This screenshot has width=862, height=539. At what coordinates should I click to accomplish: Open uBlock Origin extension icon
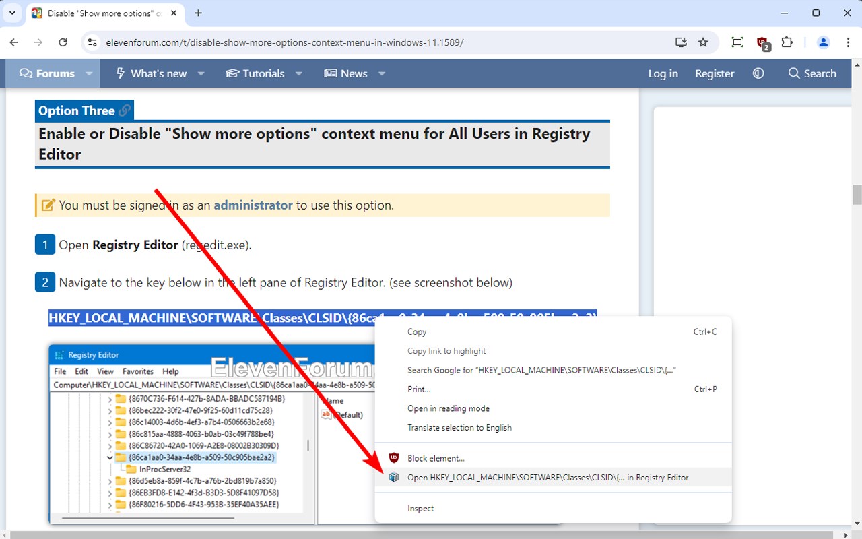[x=763, y=43]
